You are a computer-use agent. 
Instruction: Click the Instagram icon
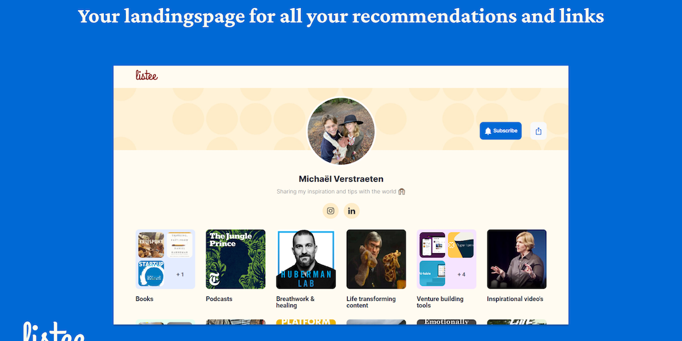(x=330, y=211)
